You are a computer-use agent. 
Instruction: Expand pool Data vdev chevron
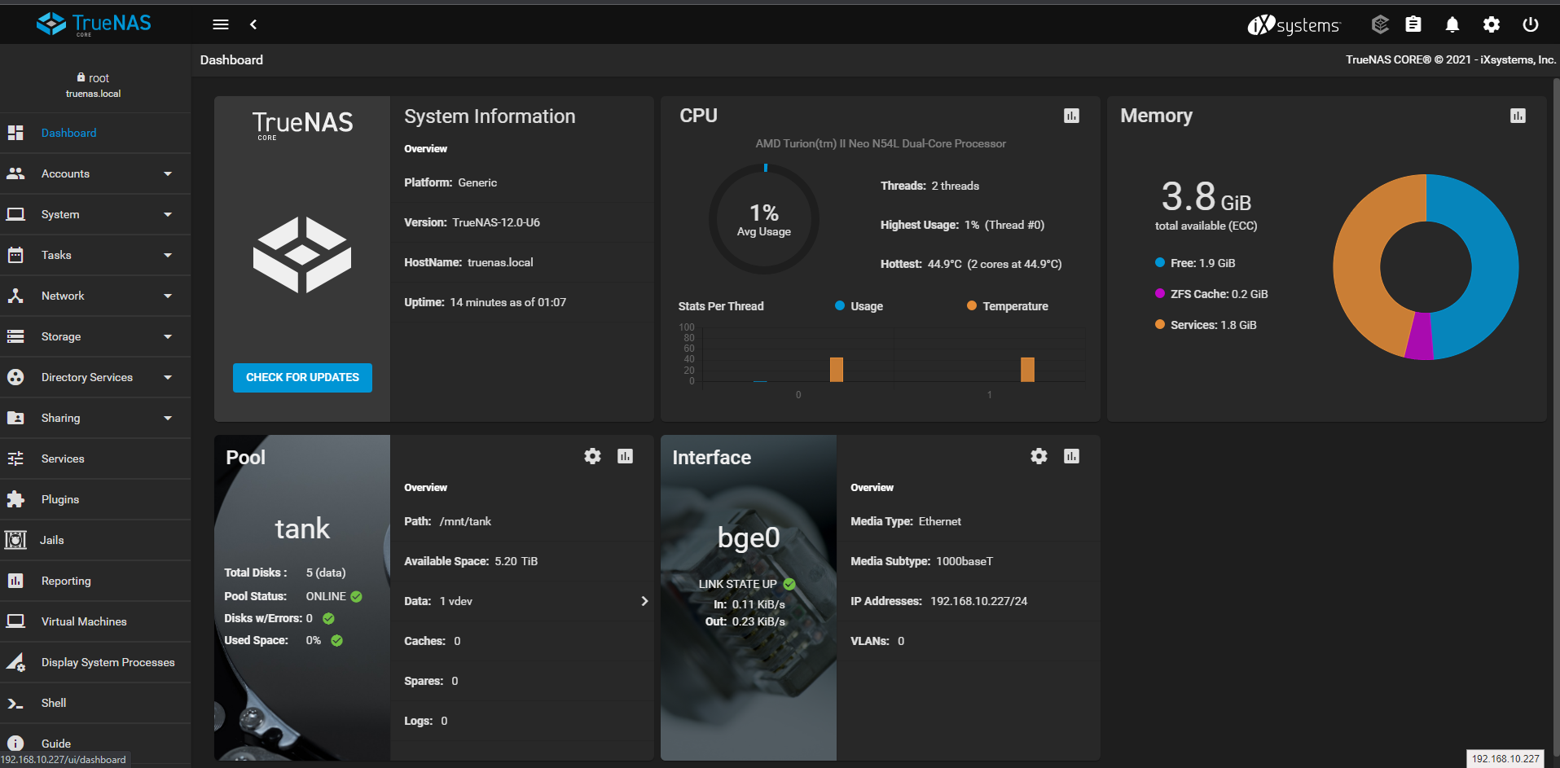(644, 601)
